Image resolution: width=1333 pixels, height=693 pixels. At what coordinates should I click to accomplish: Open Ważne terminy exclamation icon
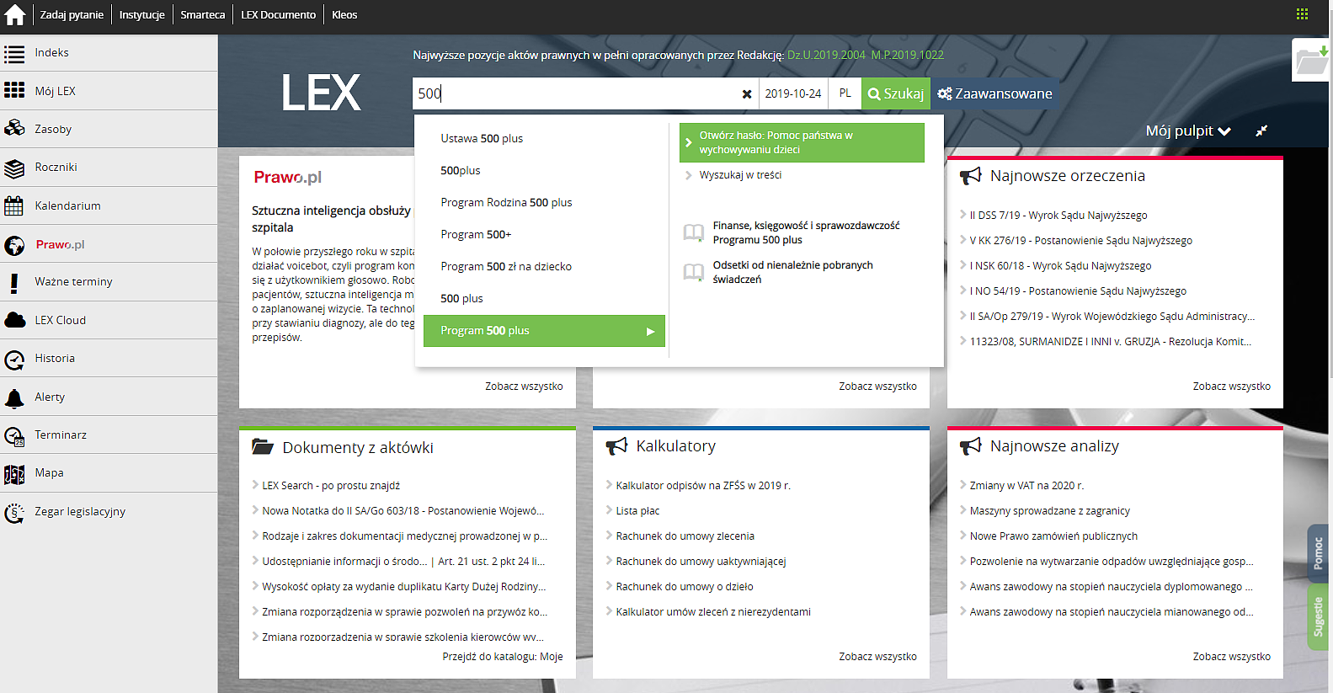14,282
